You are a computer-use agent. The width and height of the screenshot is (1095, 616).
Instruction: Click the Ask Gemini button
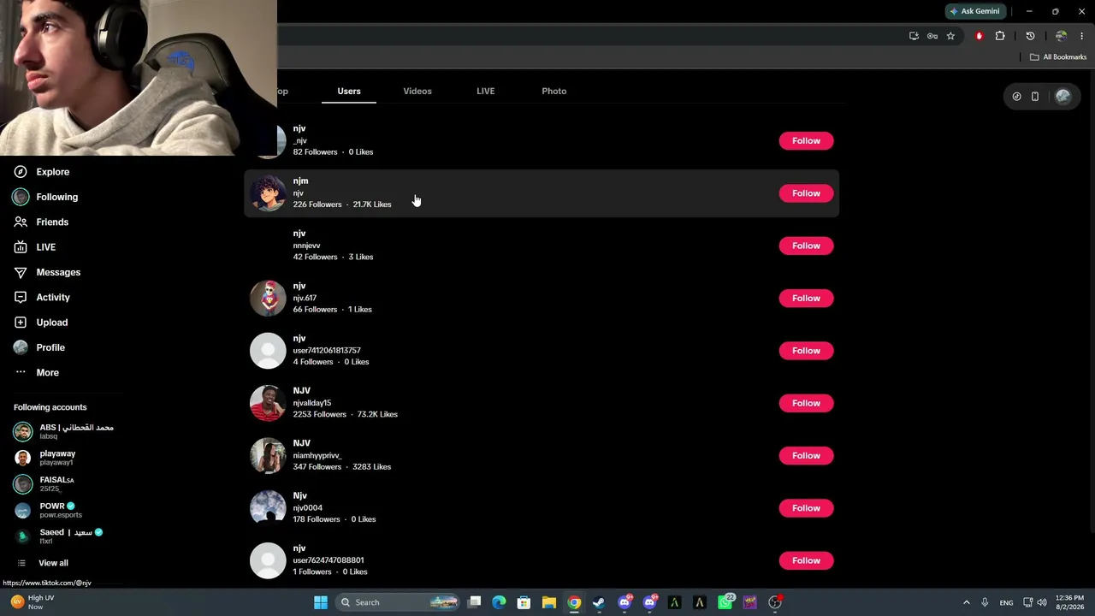(974, 11)
